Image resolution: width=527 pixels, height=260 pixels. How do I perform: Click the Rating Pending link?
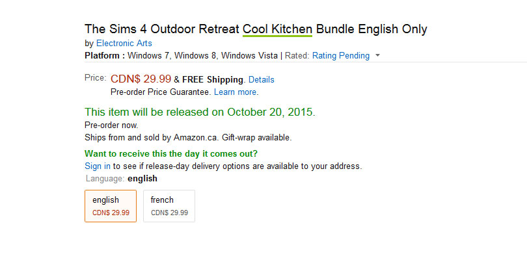pos(341,55)
